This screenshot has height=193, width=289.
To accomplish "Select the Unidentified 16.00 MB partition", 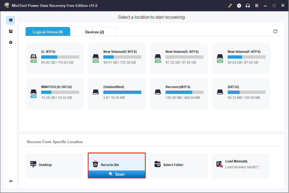I will point(117,94).
